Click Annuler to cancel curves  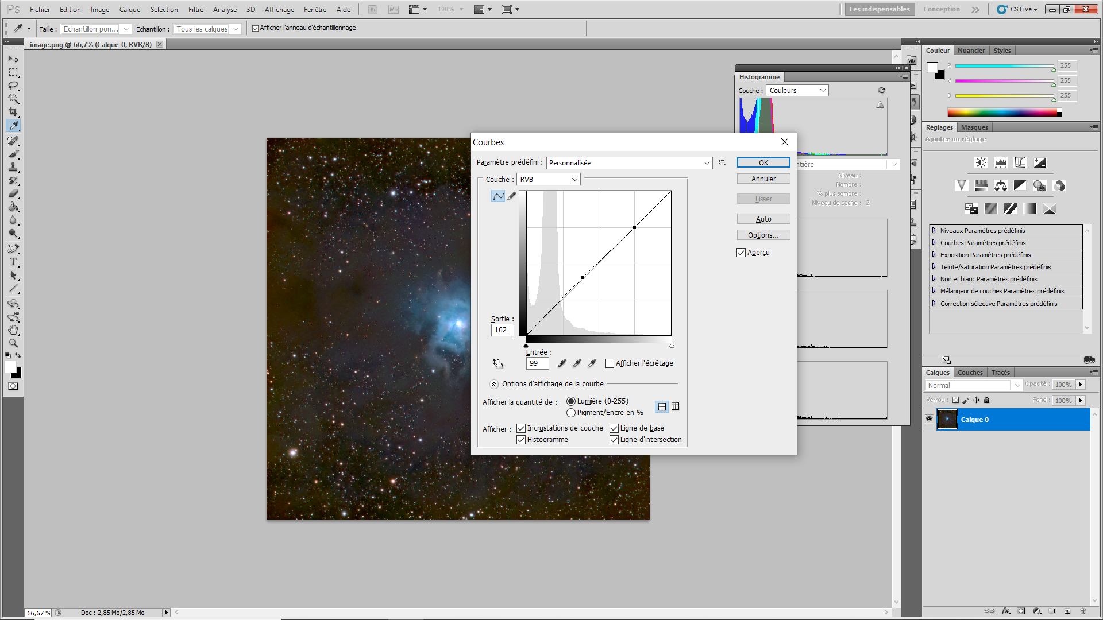point(763,179)
